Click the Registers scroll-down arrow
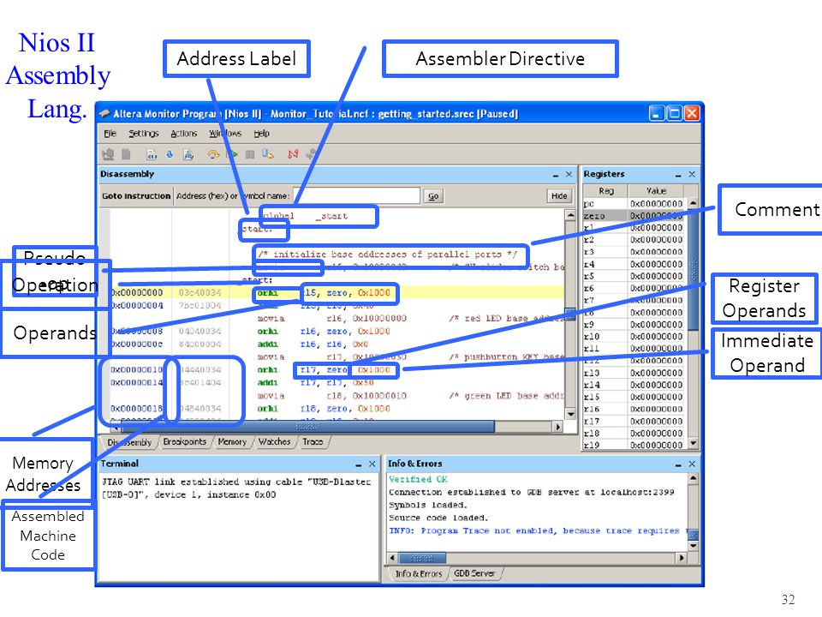The width and height of the screenshot is (822, 617). [693, 443]
